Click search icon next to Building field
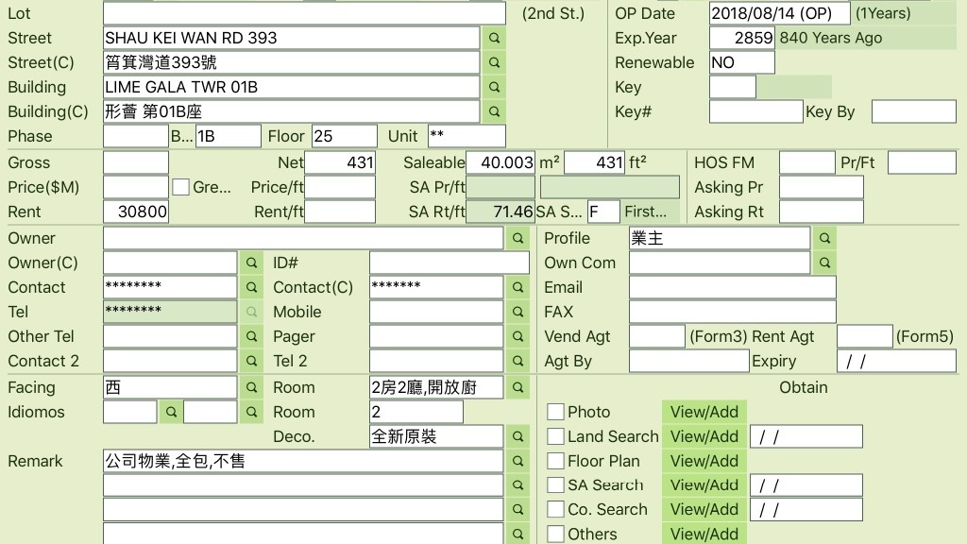Image resolution: width=967 pixels, height=544 pixels. pos(494,87)
